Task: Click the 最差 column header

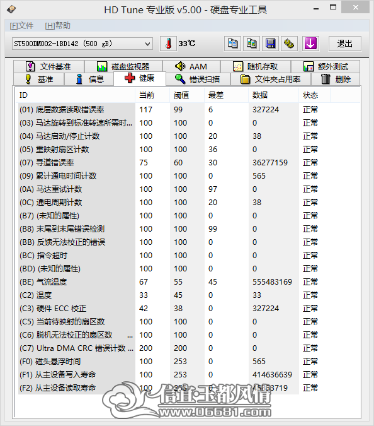Action: pyautogui.click(x=226, y=95)
